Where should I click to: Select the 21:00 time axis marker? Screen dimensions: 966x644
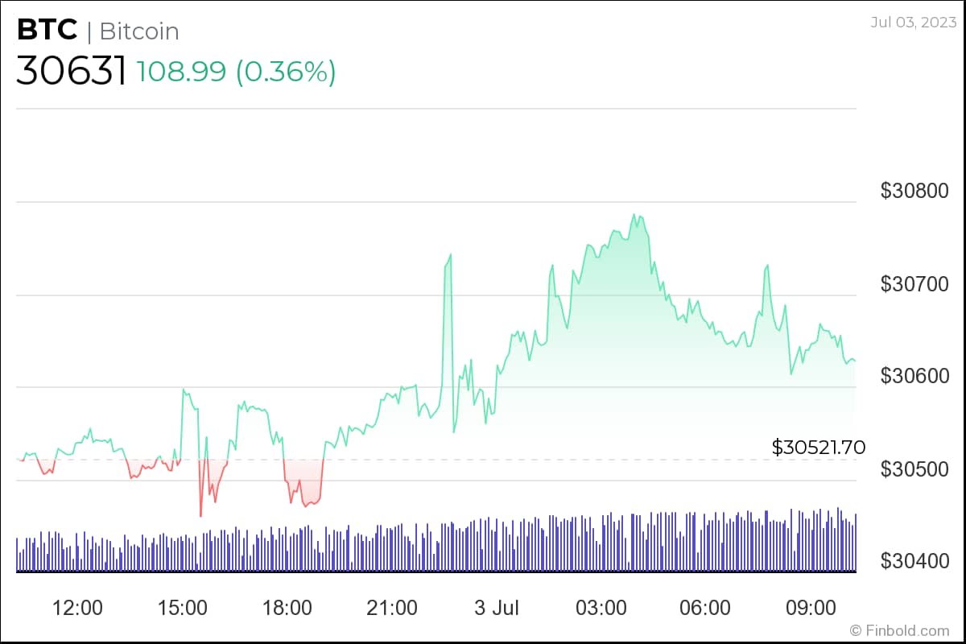(x=392, y=607)
